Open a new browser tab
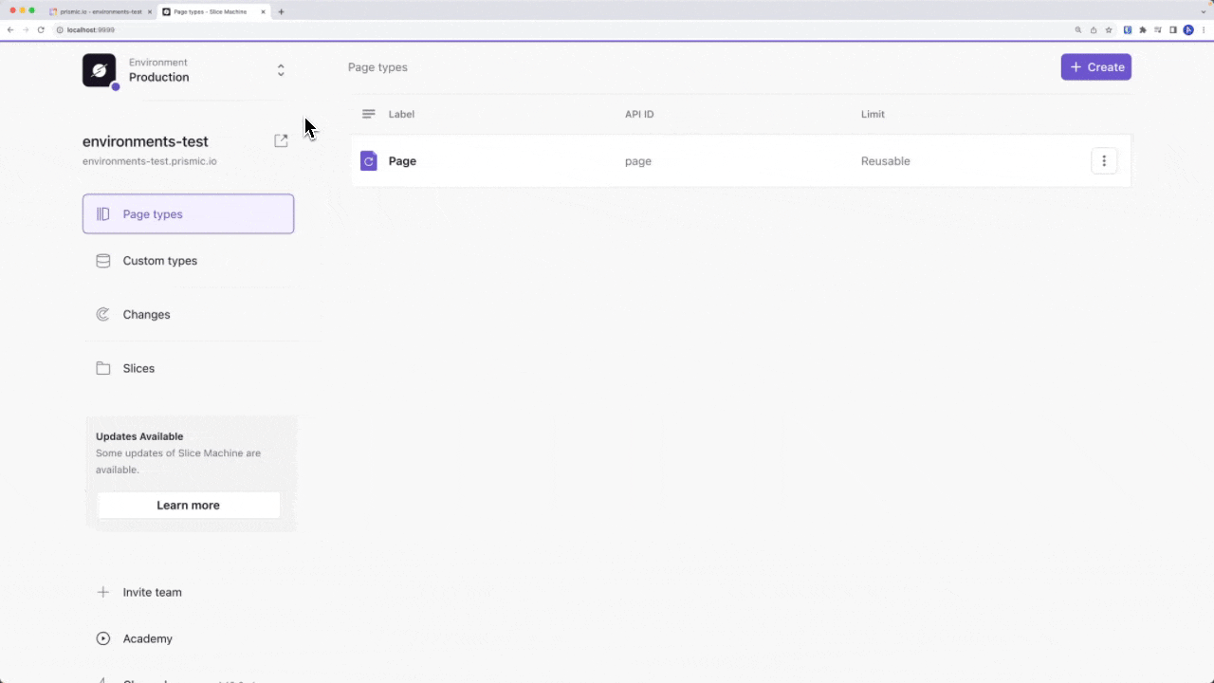Image resolution: width=1214 pixels, height=683 pixels. click(x=281, y=11)
